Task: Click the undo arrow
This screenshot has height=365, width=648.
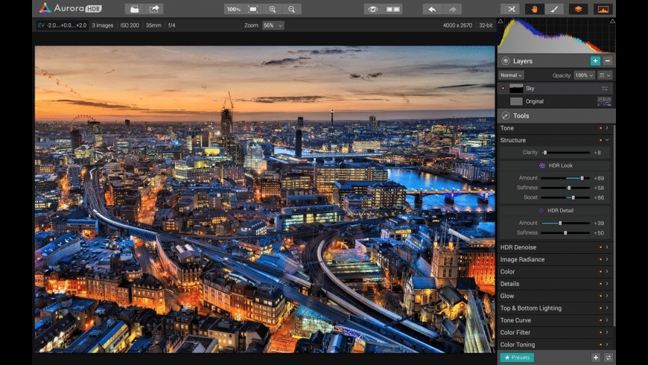Action: coord(432,9)
